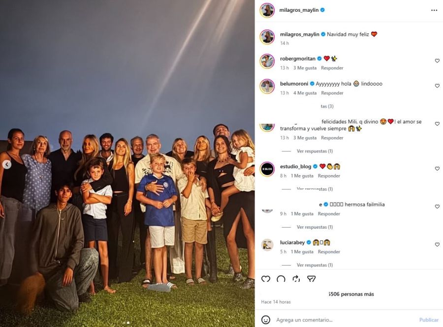
Task: Open the emoji picker smiley icon
Action: pyautogui.click(x=266, y=320)
